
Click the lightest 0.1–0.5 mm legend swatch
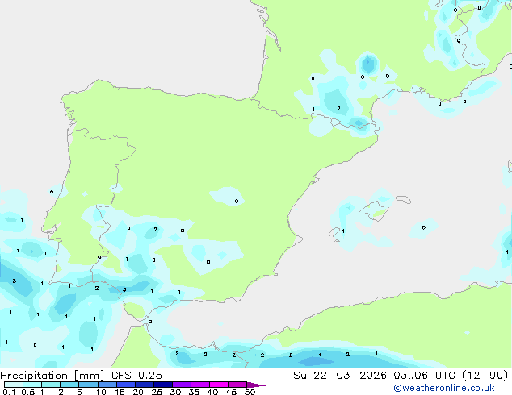tap(14, 385)
